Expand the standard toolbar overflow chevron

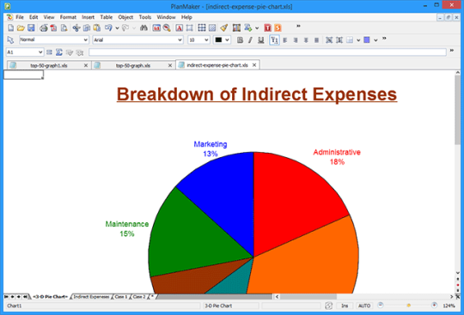(298, 27)
